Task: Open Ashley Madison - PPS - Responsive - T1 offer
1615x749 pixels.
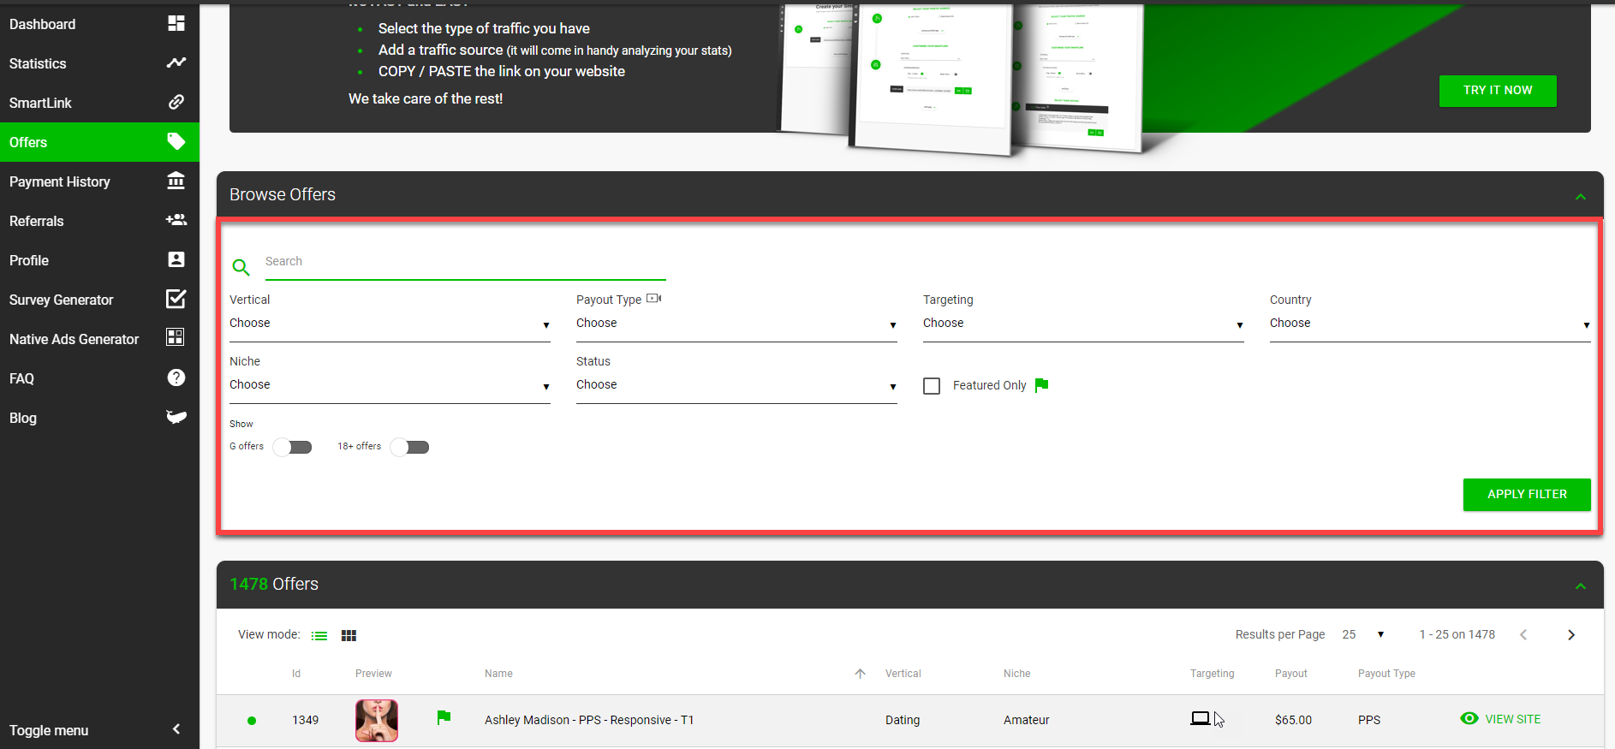Action: [589, 720]
